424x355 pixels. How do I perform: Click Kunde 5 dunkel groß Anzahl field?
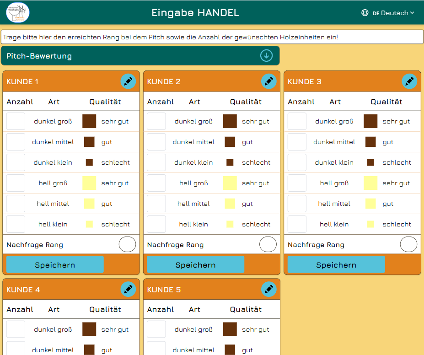click(156, 329)
